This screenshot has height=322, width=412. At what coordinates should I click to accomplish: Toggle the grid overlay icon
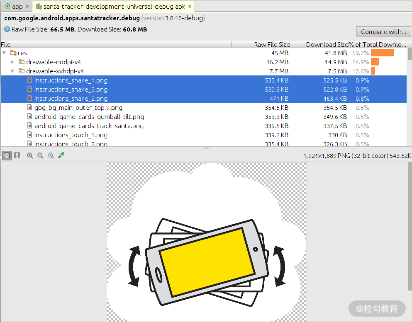(x=17, y=155)
